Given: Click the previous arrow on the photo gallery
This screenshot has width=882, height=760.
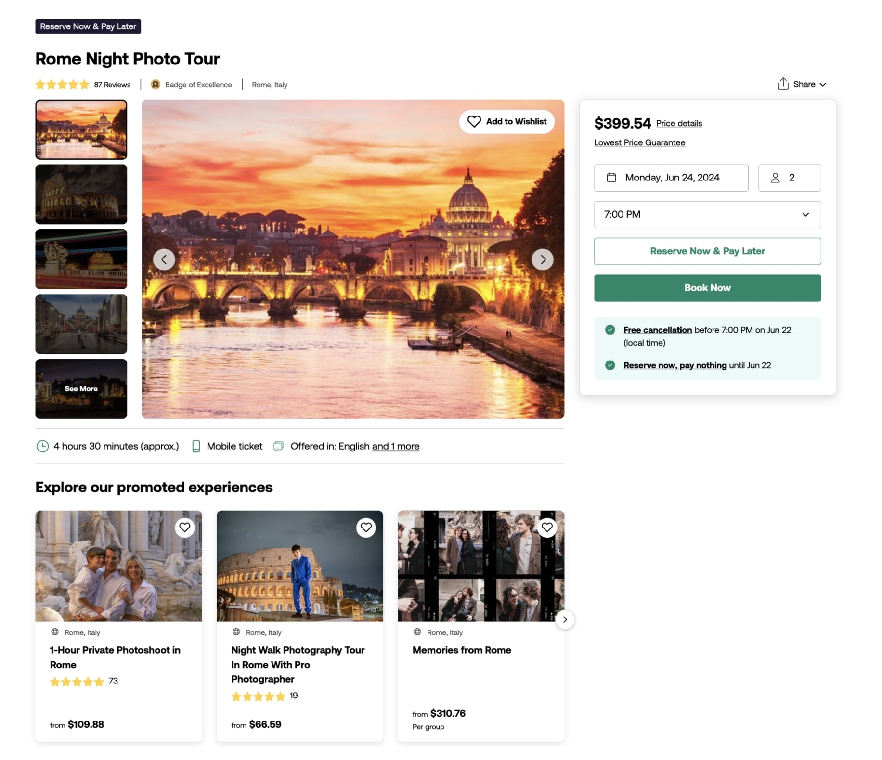Looking at the screenshot, I should pyautogui.click(x=164, y=259).
